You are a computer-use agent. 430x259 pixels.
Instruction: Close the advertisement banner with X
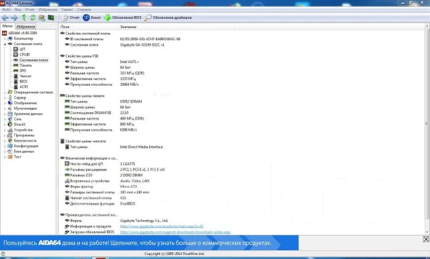pyautogui.click(x=426, y=240)
